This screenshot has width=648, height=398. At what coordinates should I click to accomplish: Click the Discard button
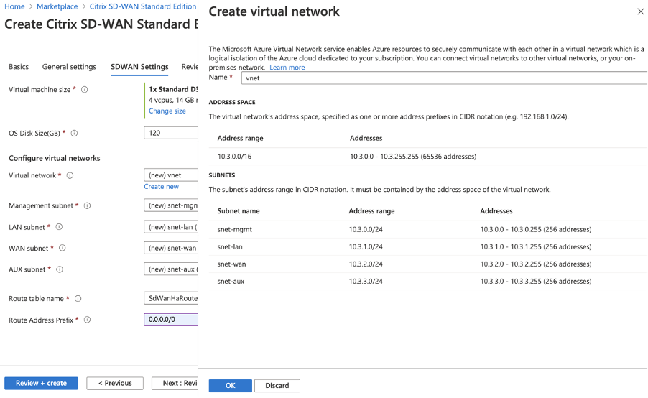click(x=277, y=386)
